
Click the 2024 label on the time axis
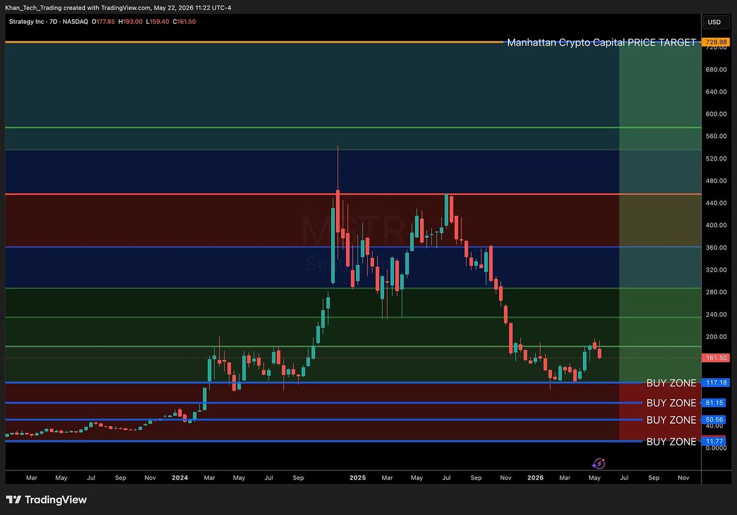[180, 477]
